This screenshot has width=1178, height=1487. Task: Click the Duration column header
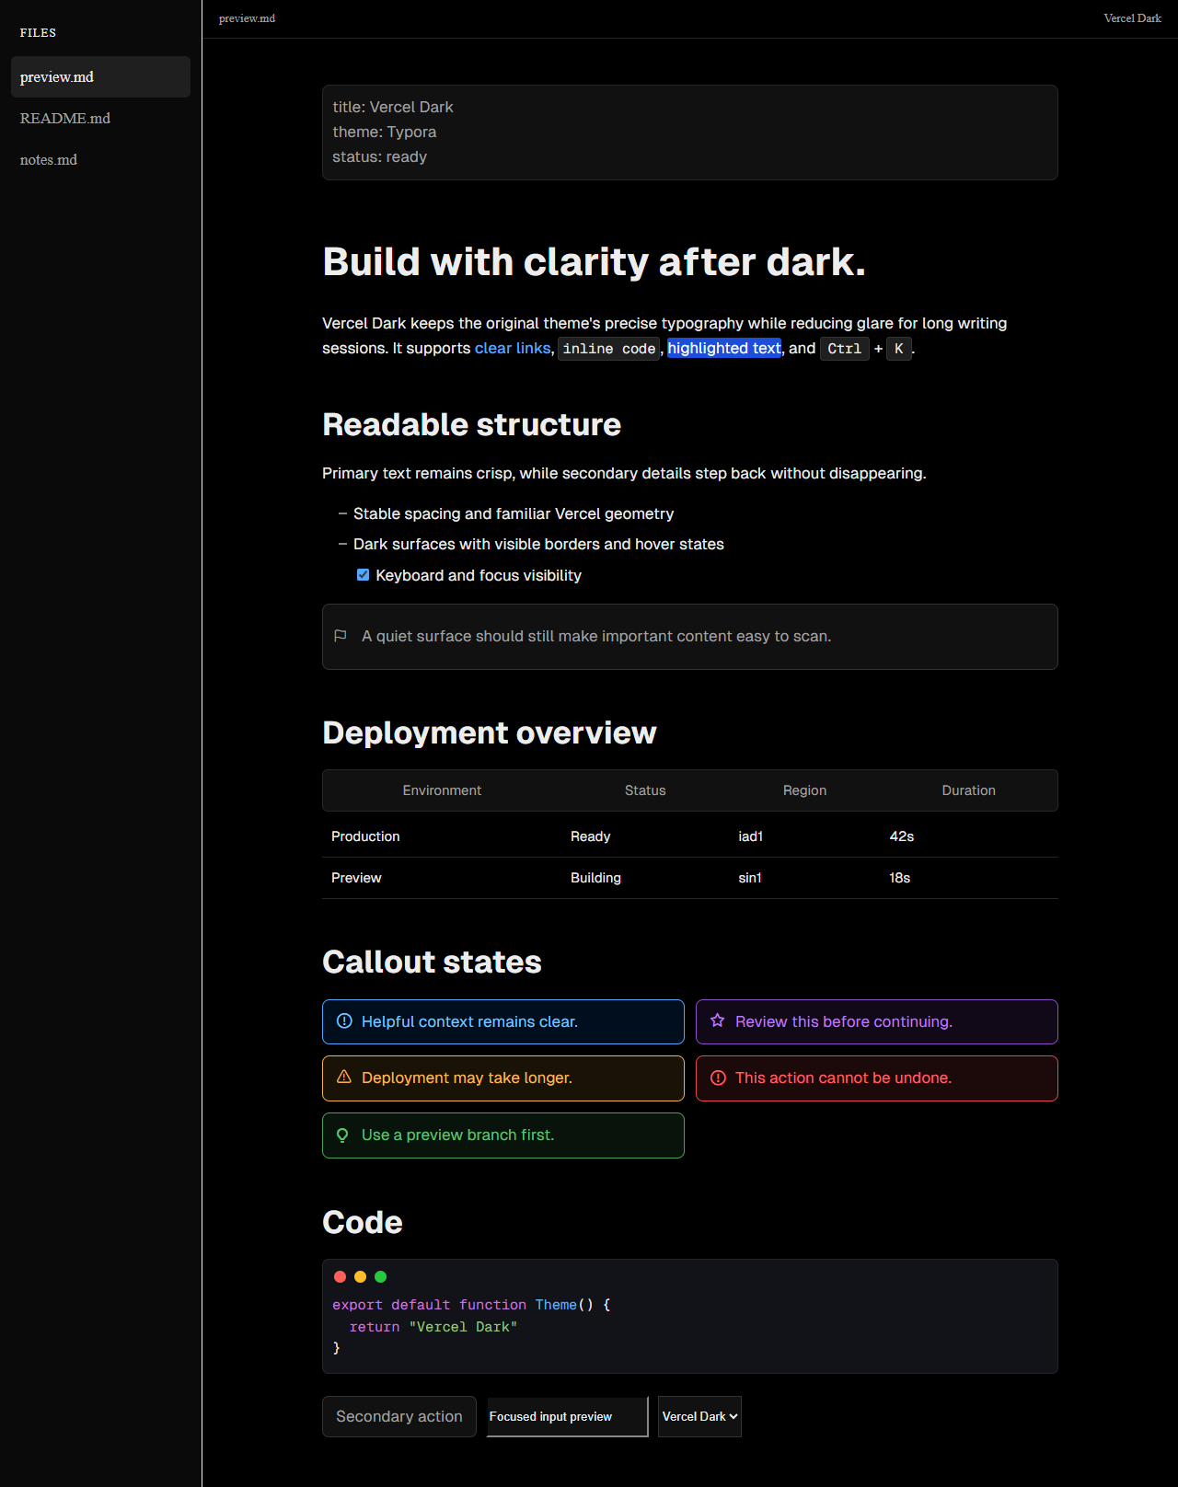(x=968, y=790)
